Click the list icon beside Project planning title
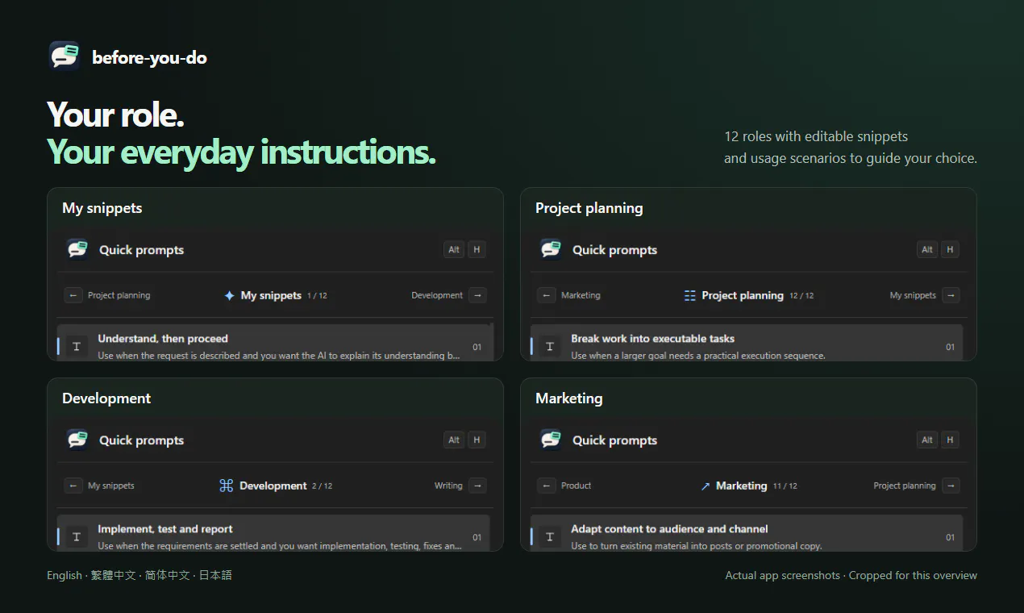The image size is (1024, 613). tap(690, 295)
